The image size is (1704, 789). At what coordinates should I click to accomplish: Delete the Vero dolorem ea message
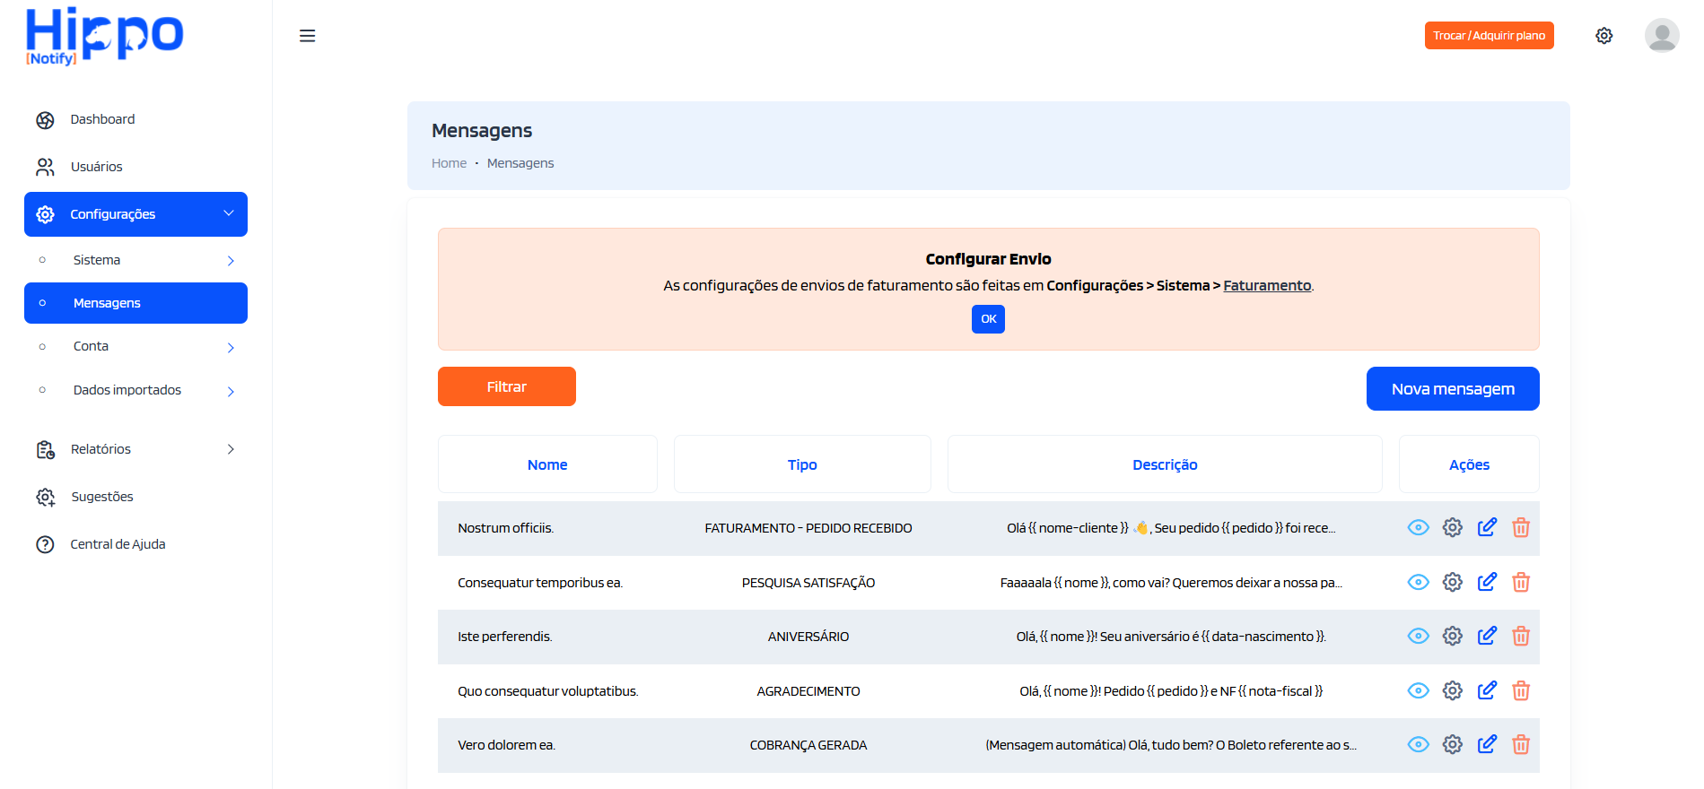1520,745
